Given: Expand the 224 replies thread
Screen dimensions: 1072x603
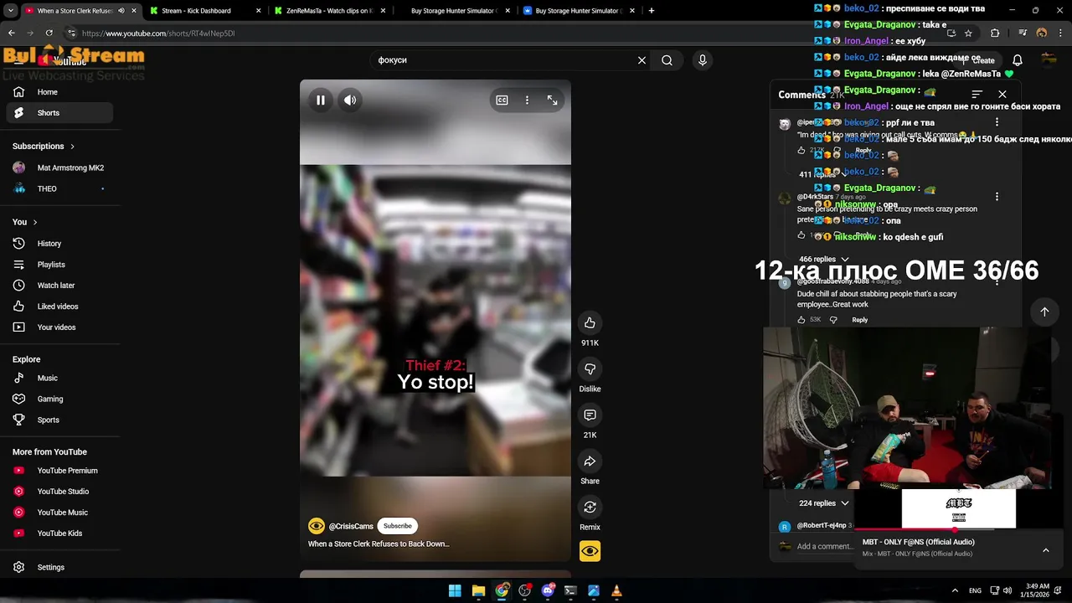Looking at the screenshot, I should [x=823, y=503].
